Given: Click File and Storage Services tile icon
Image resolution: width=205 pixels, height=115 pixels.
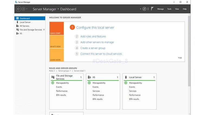Looking at the screenshot, I should [53, 77].
